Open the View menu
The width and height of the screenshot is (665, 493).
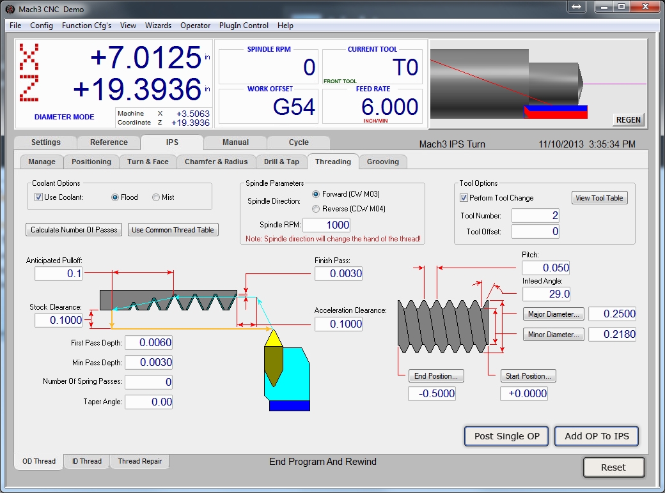tap(128, 26)
